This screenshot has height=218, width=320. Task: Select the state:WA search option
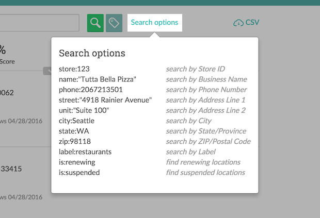(x=74, y=131)
